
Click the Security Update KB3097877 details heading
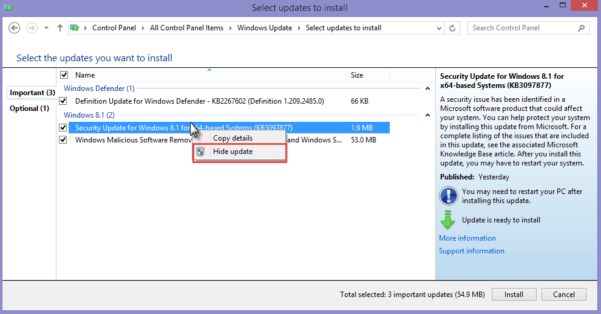coord(501,81)
